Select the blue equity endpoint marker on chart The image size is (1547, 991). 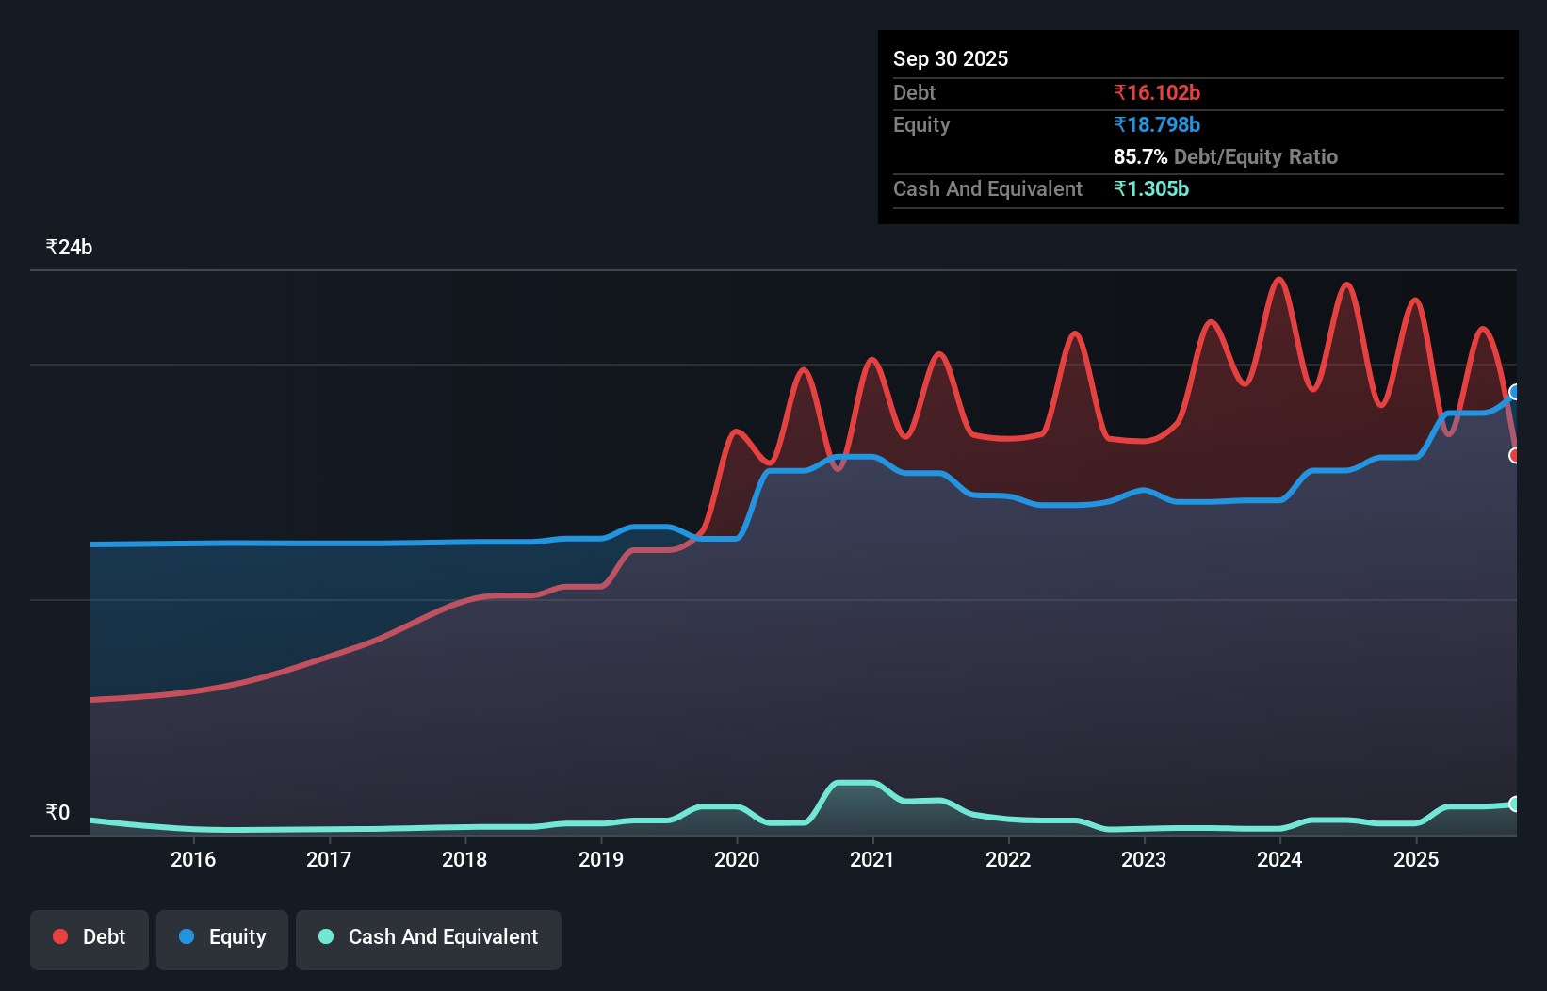1514,391
